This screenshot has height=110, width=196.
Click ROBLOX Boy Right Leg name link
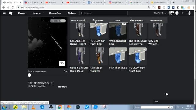(137, 69)
